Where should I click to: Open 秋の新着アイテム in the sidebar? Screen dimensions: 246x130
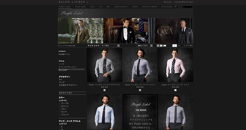pos(64,54)
